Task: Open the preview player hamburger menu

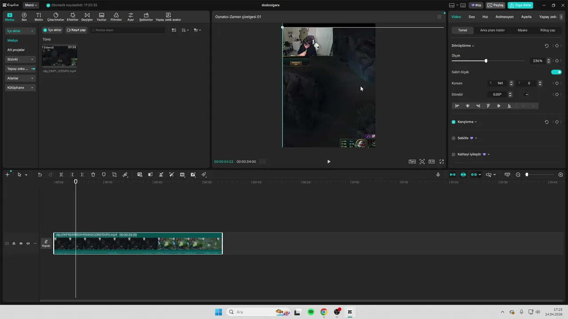Action: [x=439, y=17]
